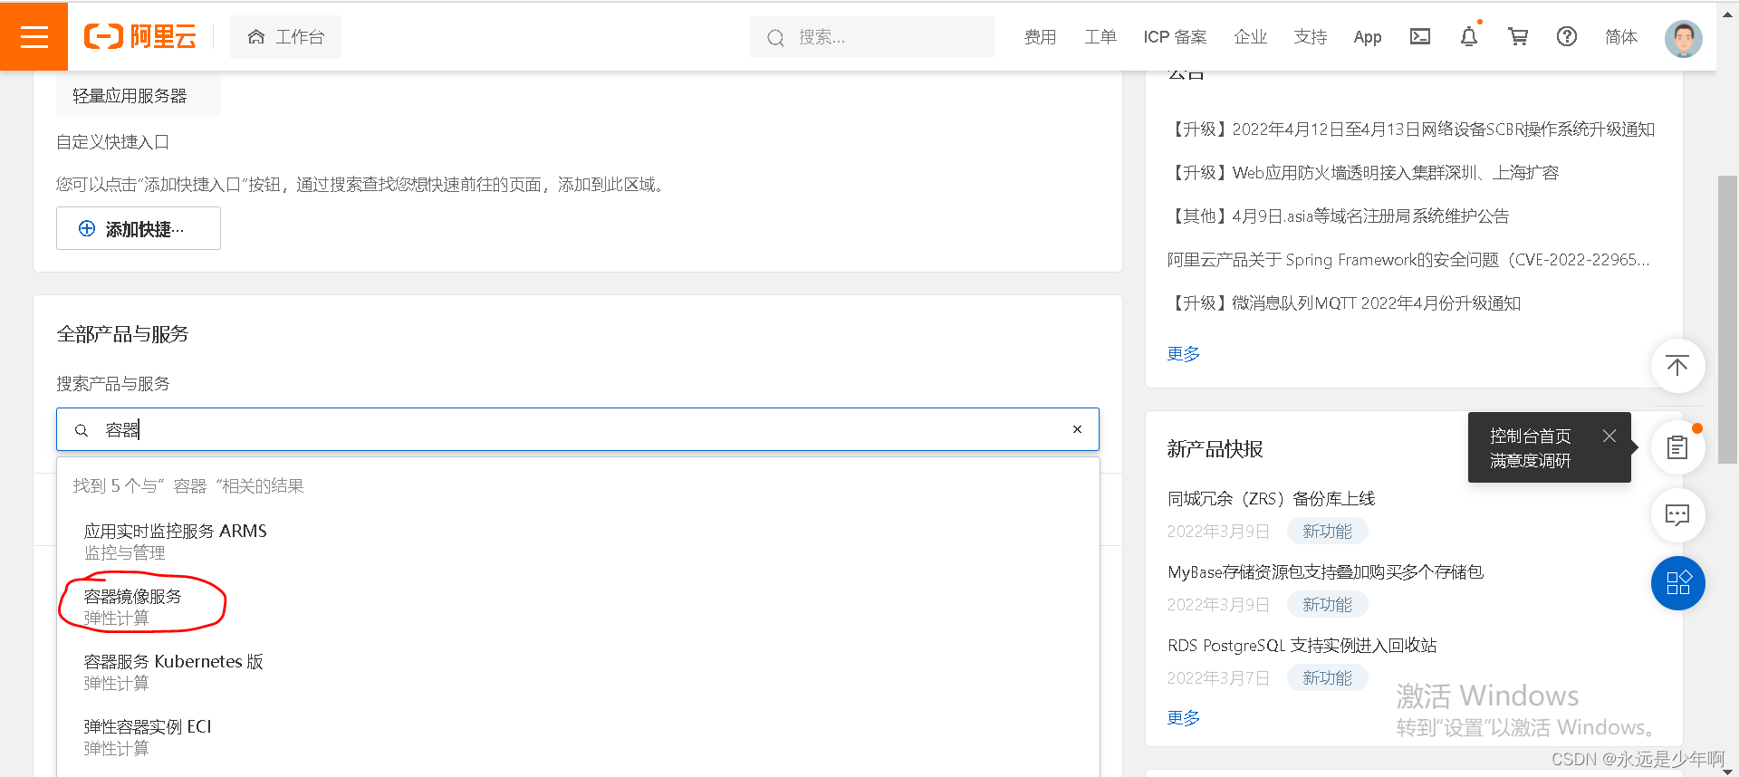Open the 工单 menu
This screenshot has height=777, width=1739.
(1100, 37)
